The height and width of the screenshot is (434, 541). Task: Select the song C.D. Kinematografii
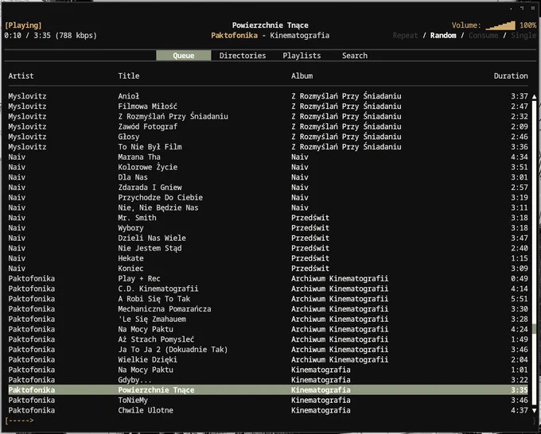268,289
